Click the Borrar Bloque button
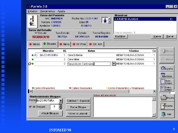The height and width of the screenshot is (133, 178). coord(78,107)
